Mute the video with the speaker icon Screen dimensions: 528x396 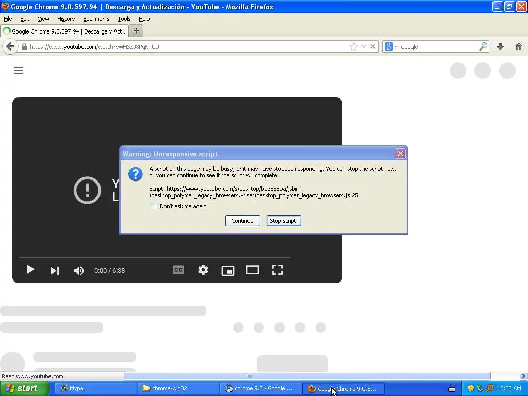(x=79, y=270)
